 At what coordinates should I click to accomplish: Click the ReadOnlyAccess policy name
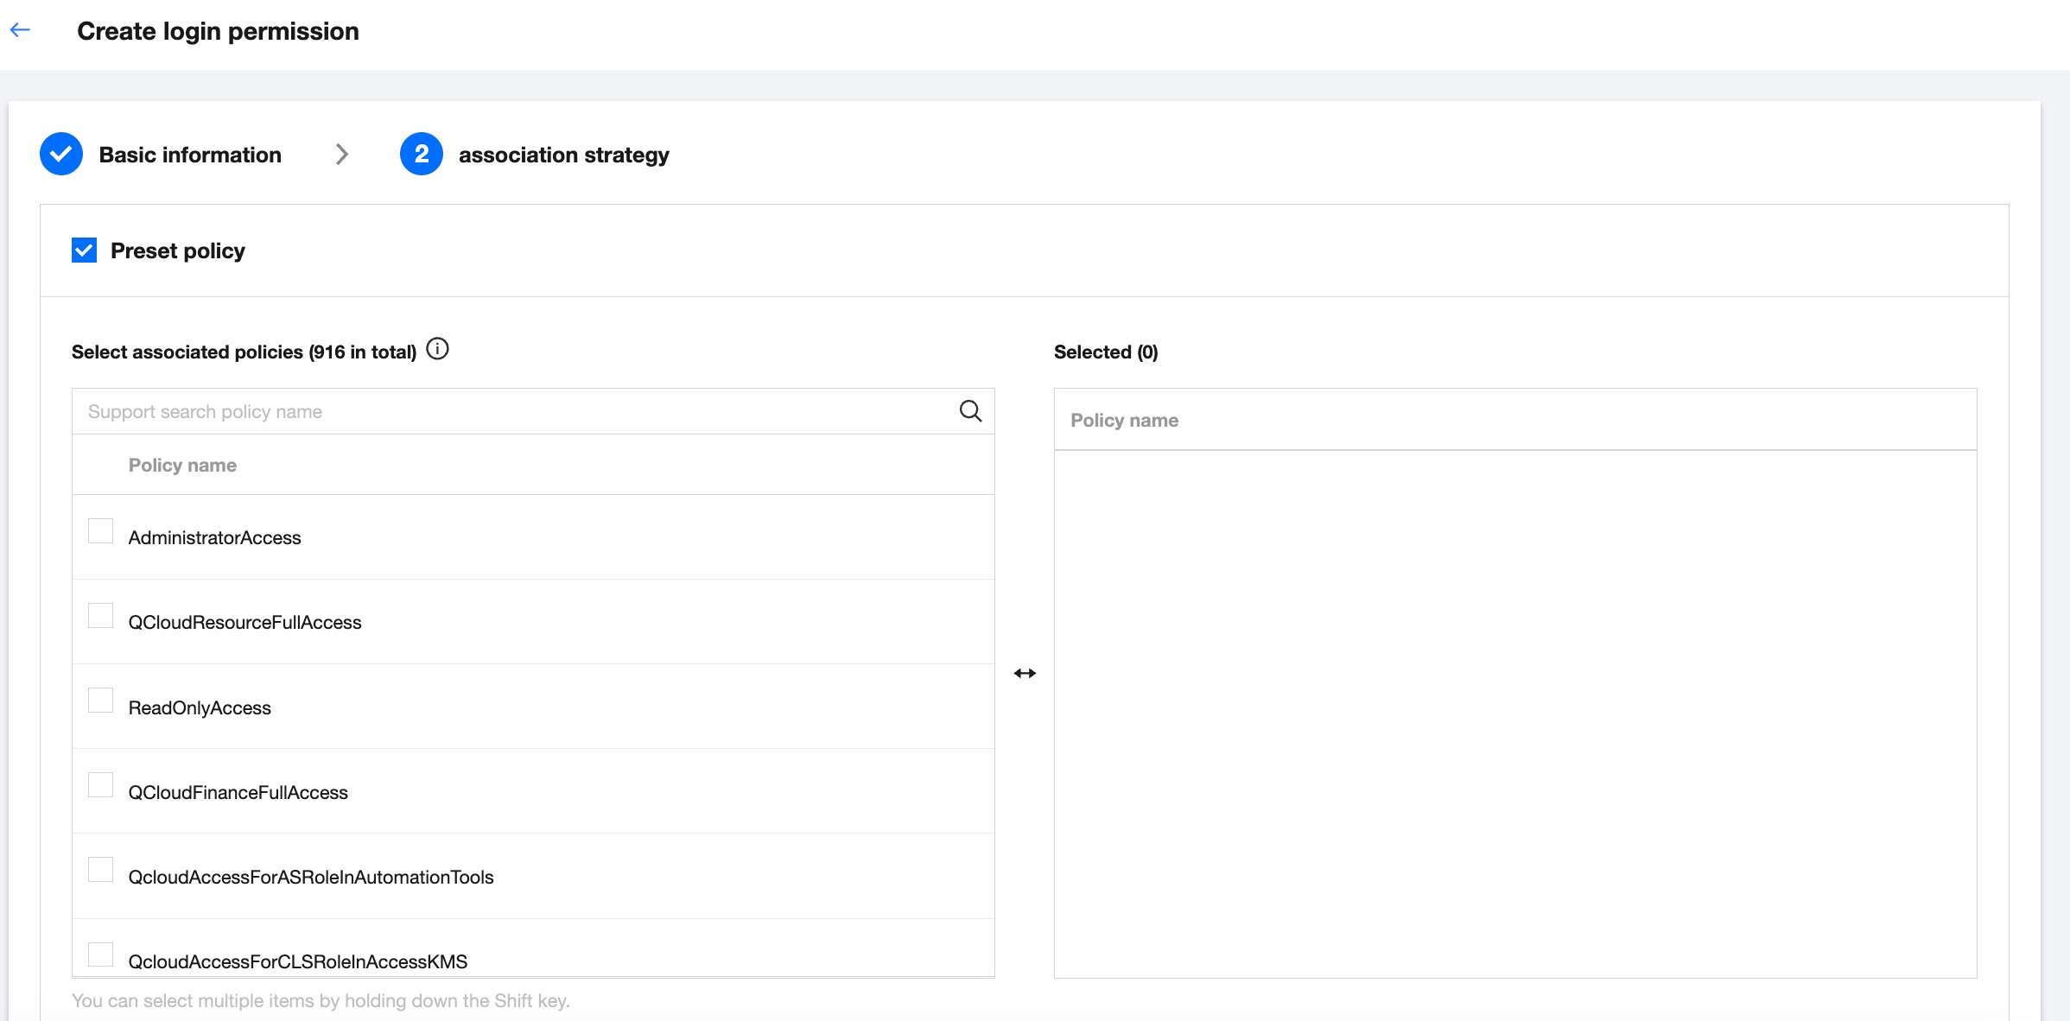200,708
